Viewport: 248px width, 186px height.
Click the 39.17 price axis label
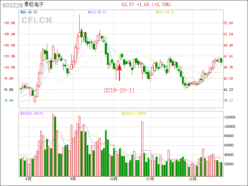click(x=228, y=100)
